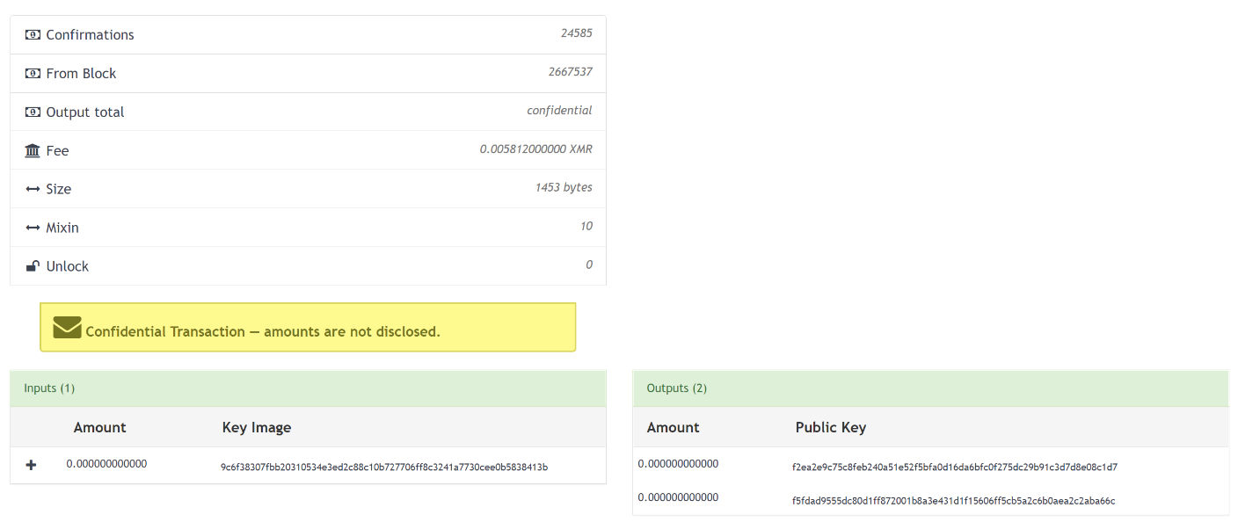Open block number 2667537
The height and width of the screenshot is (522, 1238).
coord(570,72)
